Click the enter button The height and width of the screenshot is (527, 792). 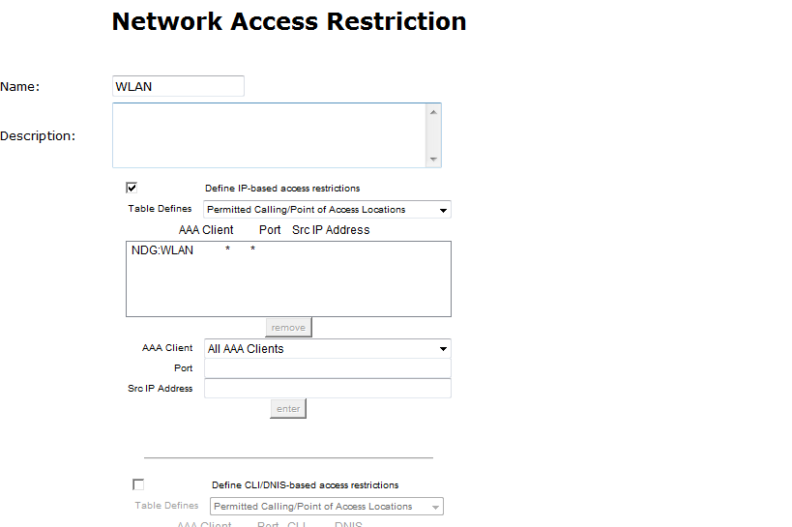pos(288,409)
